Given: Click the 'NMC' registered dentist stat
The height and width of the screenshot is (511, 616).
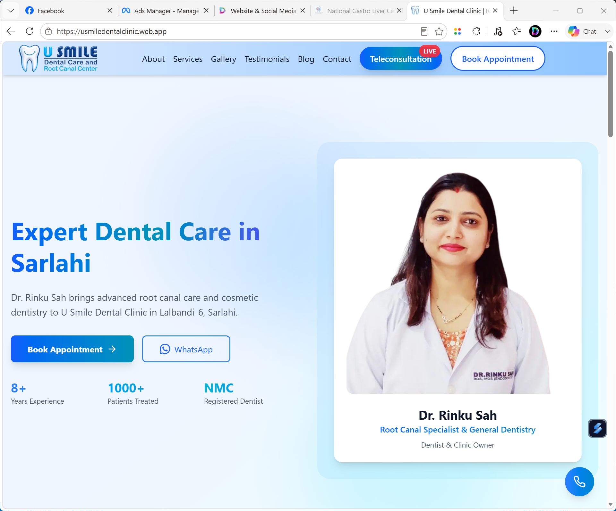Looking at the screenshot, I should [219, 388].
